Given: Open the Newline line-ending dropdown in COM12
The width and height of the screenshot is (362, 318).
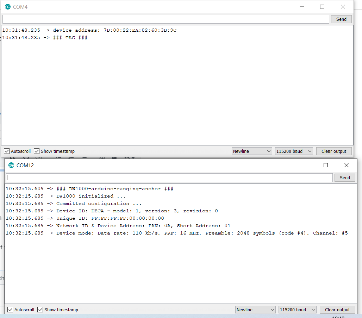Looking at the screenshot, I should tap(255, 310).
